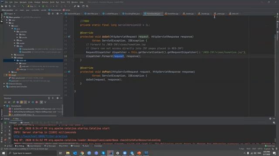Screen dimensions: 279x156
Task: Open File Explorer from the taskbar
Action: click(68, 153)
